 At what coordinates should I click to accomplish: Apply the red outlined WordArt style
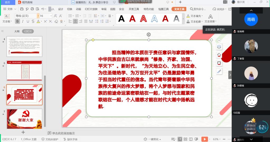coord(143,18)
